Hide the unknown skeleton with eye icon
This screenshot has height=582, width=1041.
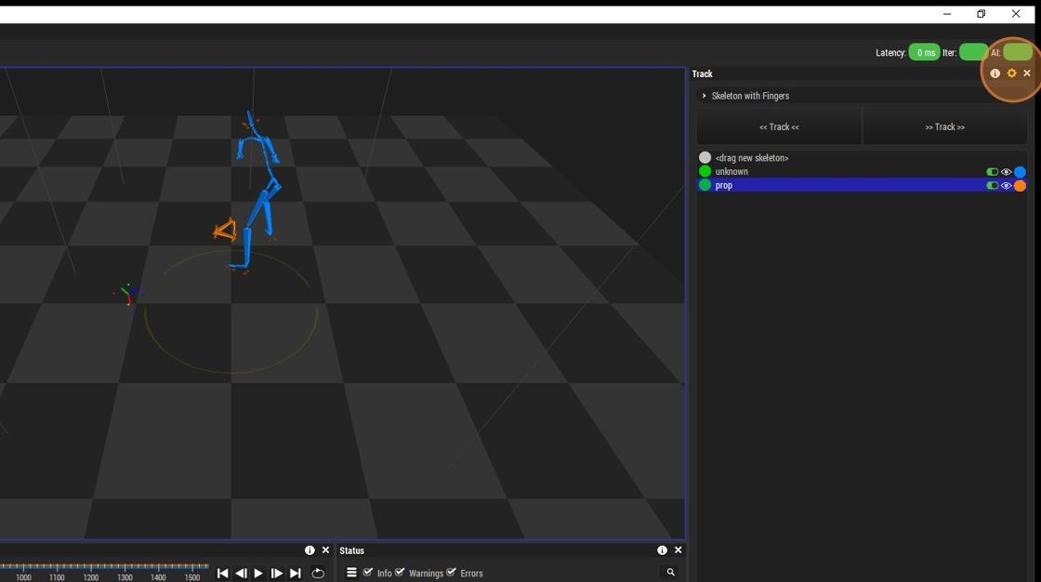1007,172
